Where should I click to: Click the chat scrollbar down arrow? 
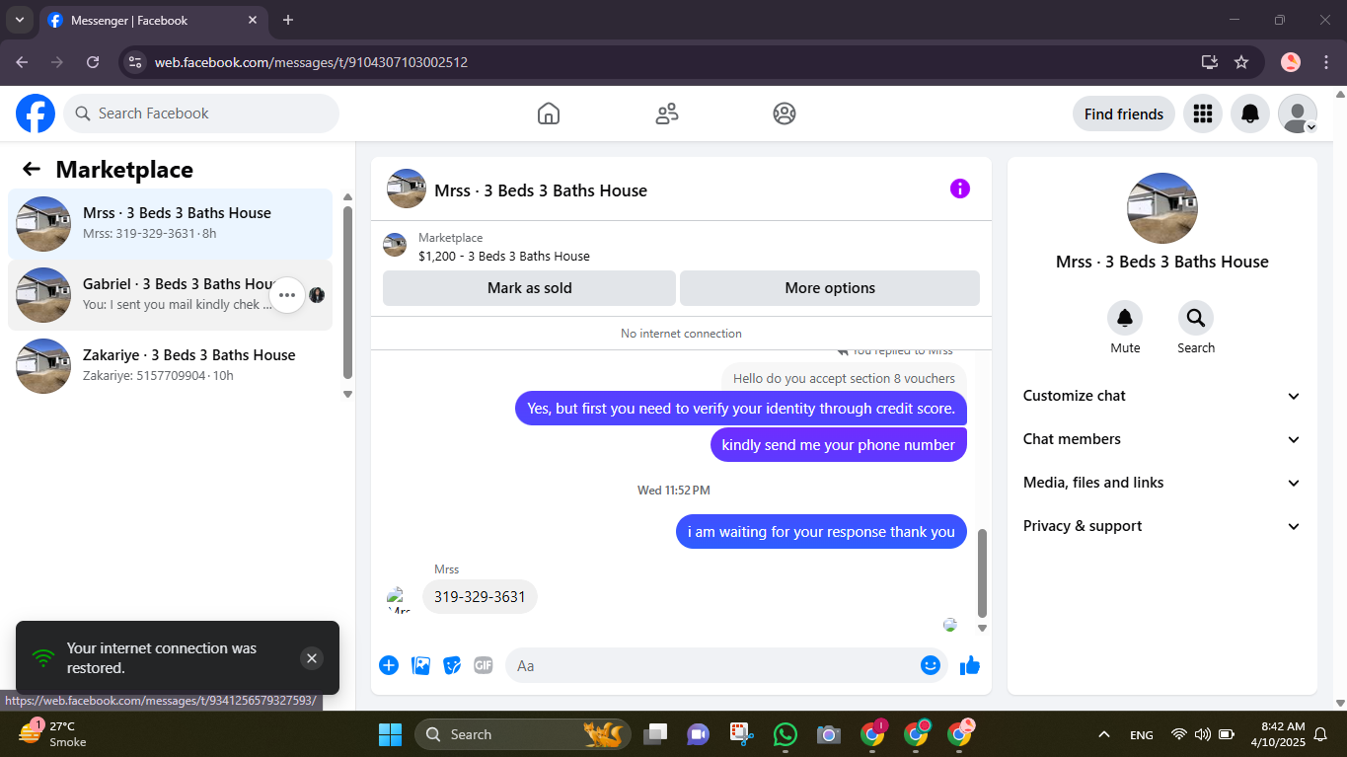click(x=982, y=628)
